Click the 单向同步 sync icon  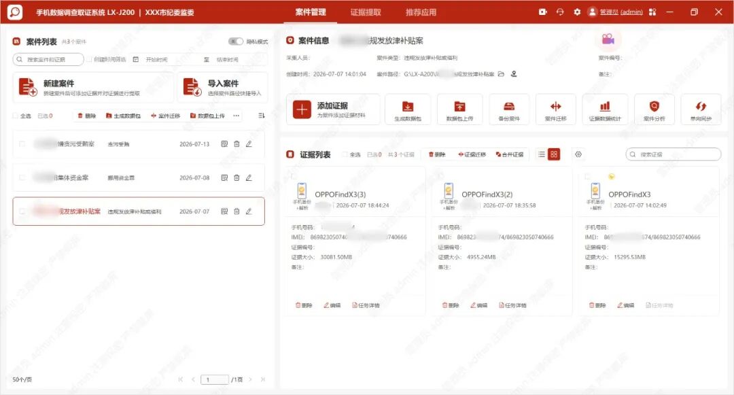tap(701, 109)
